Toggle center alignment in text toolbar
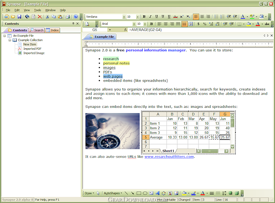Viewport: 275px width, 203px height. coord(202,16)
